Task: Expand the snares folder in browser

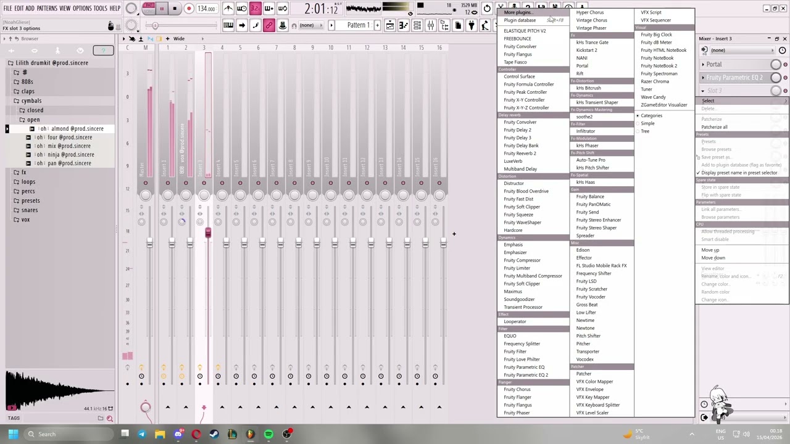Action: pyautogui.click(x=29, y=210)
